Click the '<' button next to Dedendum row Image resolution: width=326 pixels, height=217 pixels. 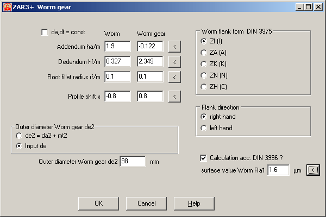pyautogui.click(x=174, y=61)
